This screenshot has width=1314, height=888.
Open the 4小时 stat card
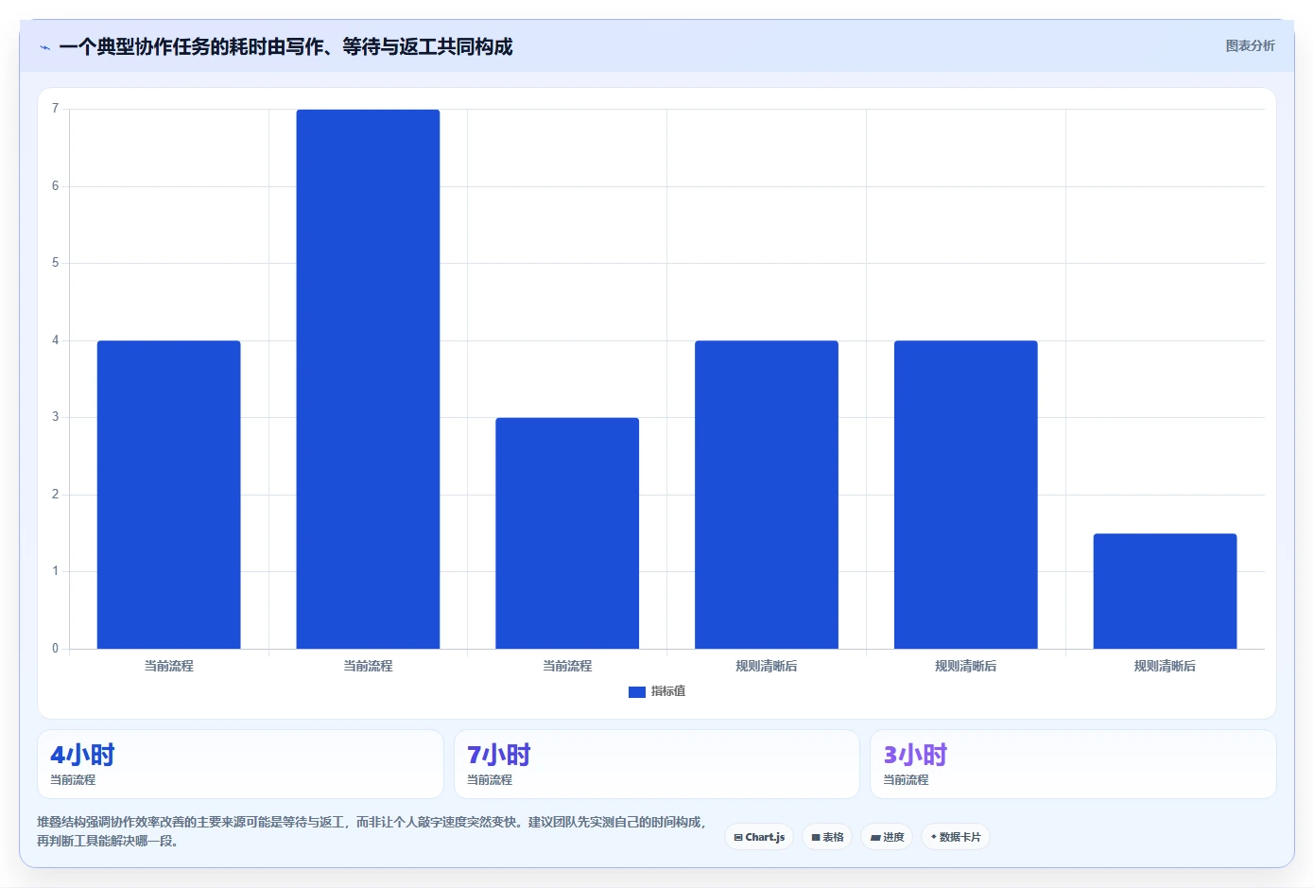pyautogui.click(x=240, y=764)
